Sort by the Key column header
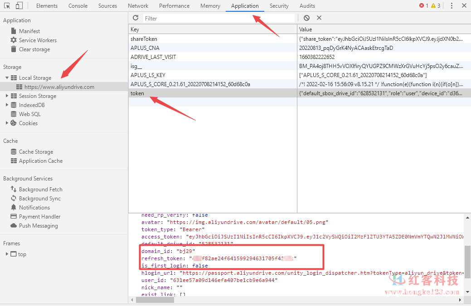This screenshot has height=306, width=471. (213, 29)
